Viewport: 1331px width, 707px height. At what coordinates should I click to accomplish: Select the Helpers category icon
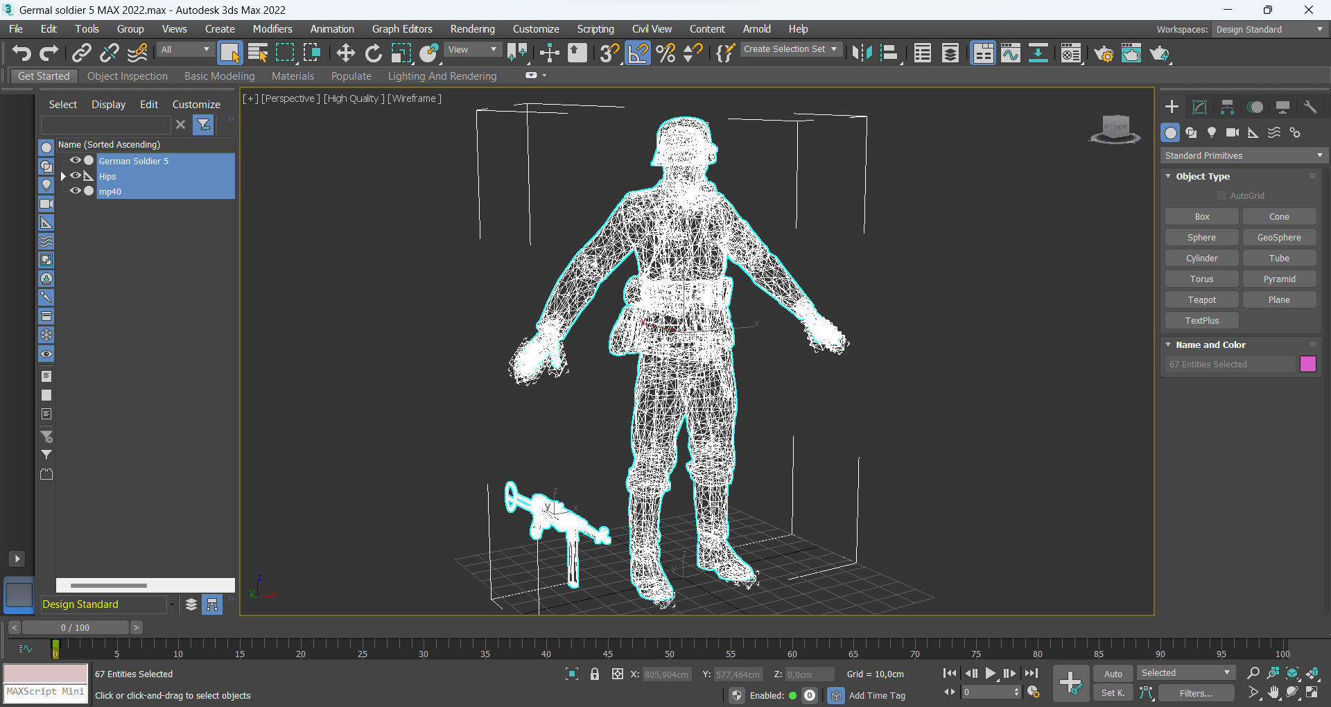(x=1253, y=132)
